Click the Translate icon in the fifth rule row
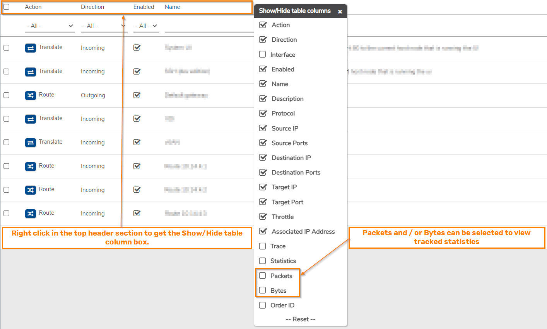Screen dimensions: 547x329 pyautogui.click(x=31, y=142)
